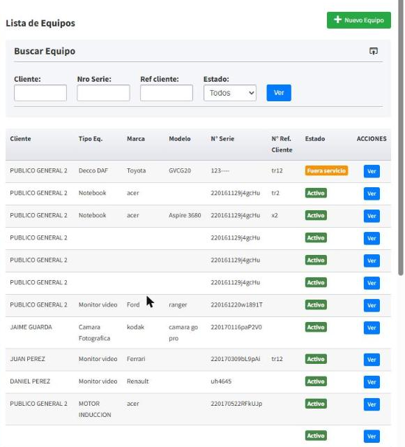
Task: Click the Estado column header
Action: (315, 139)
